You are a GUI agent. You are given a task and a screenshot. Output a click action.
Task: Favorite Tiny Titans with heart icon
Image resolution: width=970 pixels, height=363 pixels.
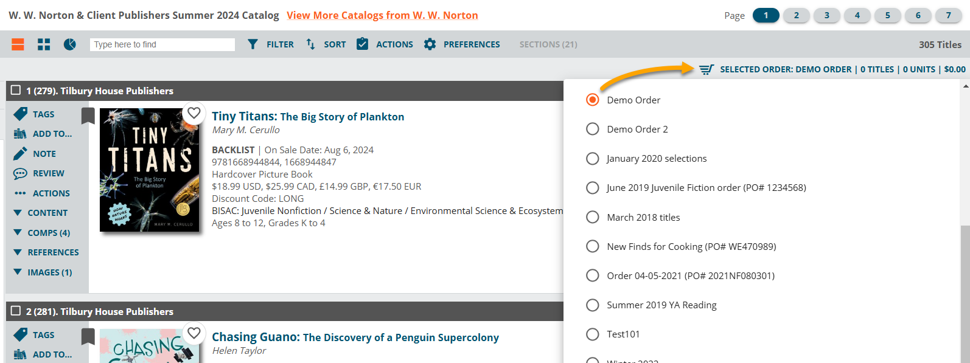tap(194, 113)
